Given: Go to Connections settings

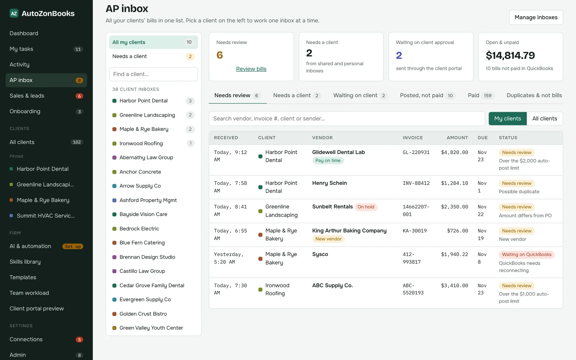Looking at the screenshot, I should click(46, 339).
